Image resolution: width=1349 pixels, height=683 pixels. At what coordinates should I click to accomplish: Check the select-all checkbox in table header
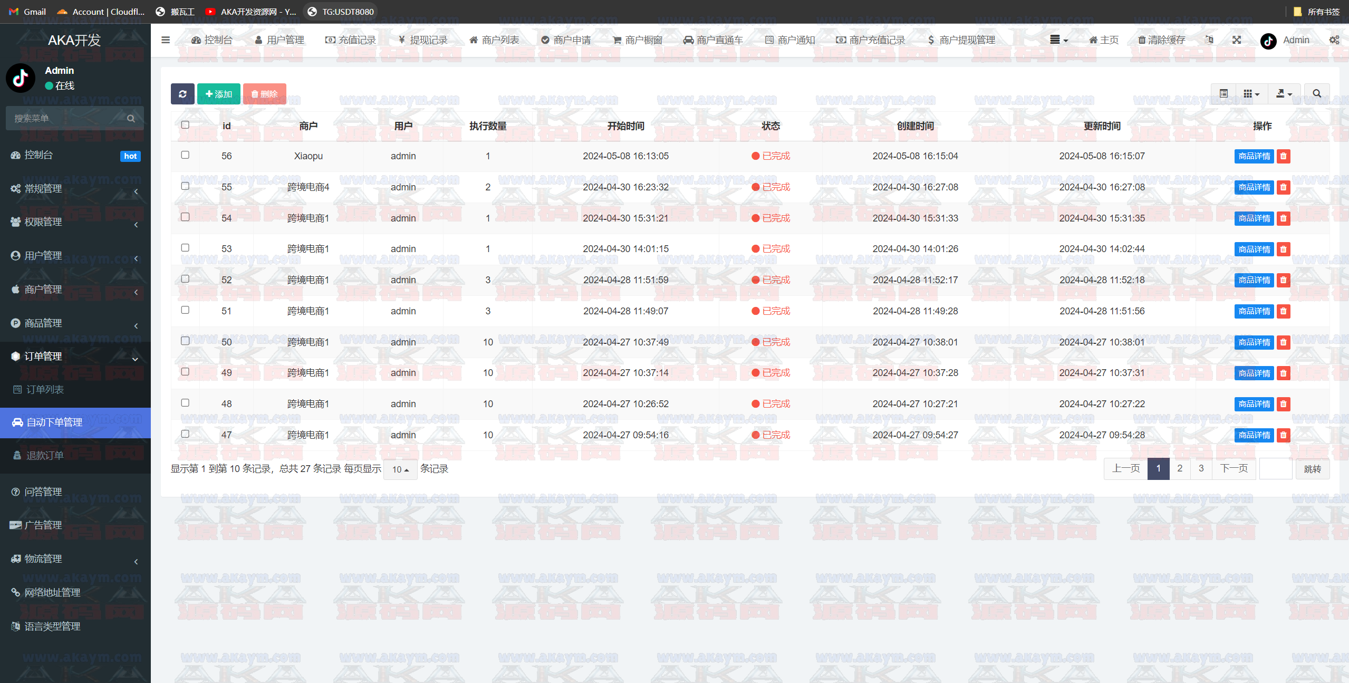185,125
